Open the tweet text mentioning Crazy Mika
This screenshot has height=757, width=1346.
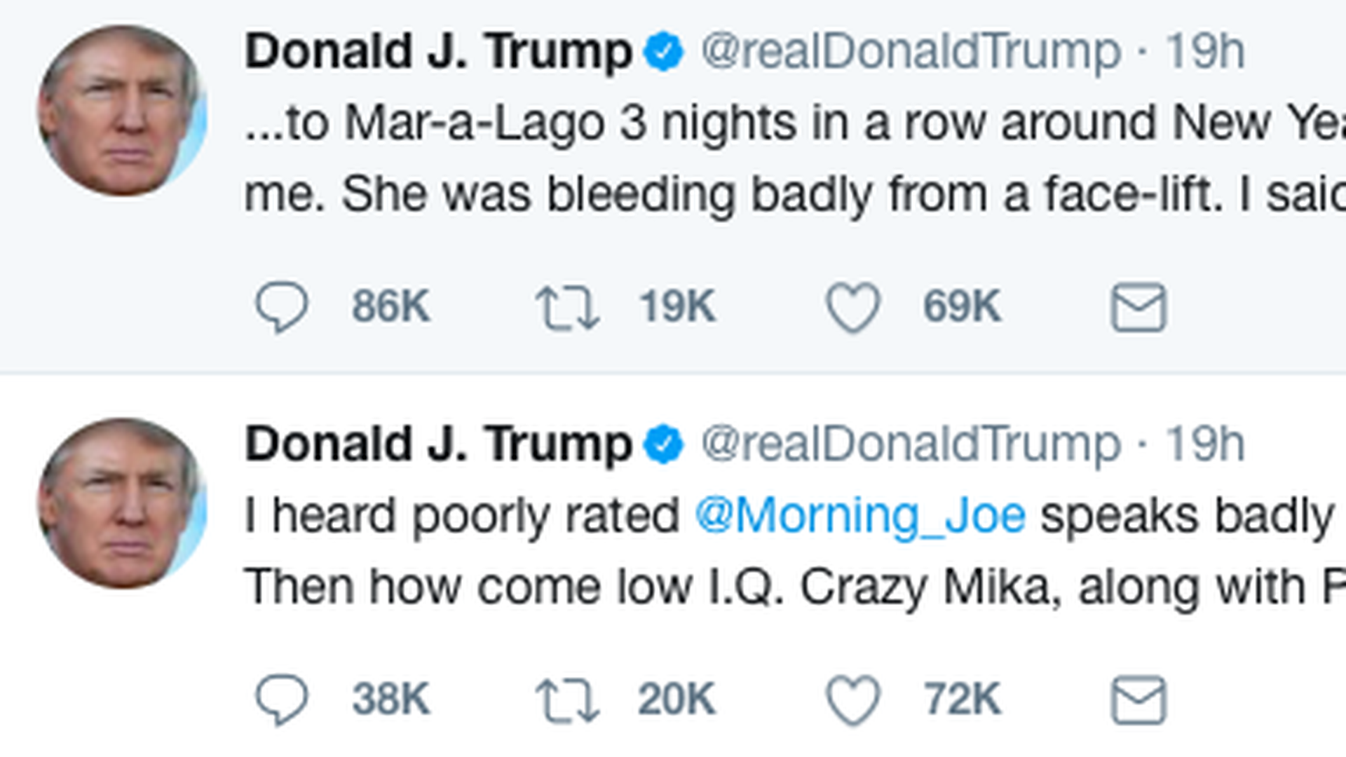tap(771, 587)
